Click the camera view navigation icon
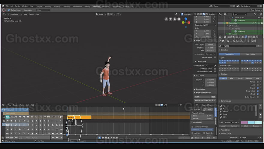 171,19
